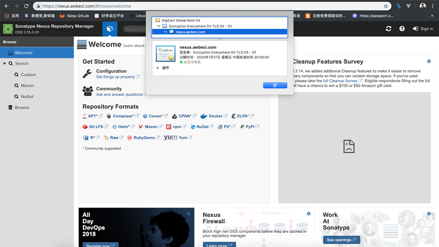
Task: Open the npm format link
Action: tap(176, 127)
